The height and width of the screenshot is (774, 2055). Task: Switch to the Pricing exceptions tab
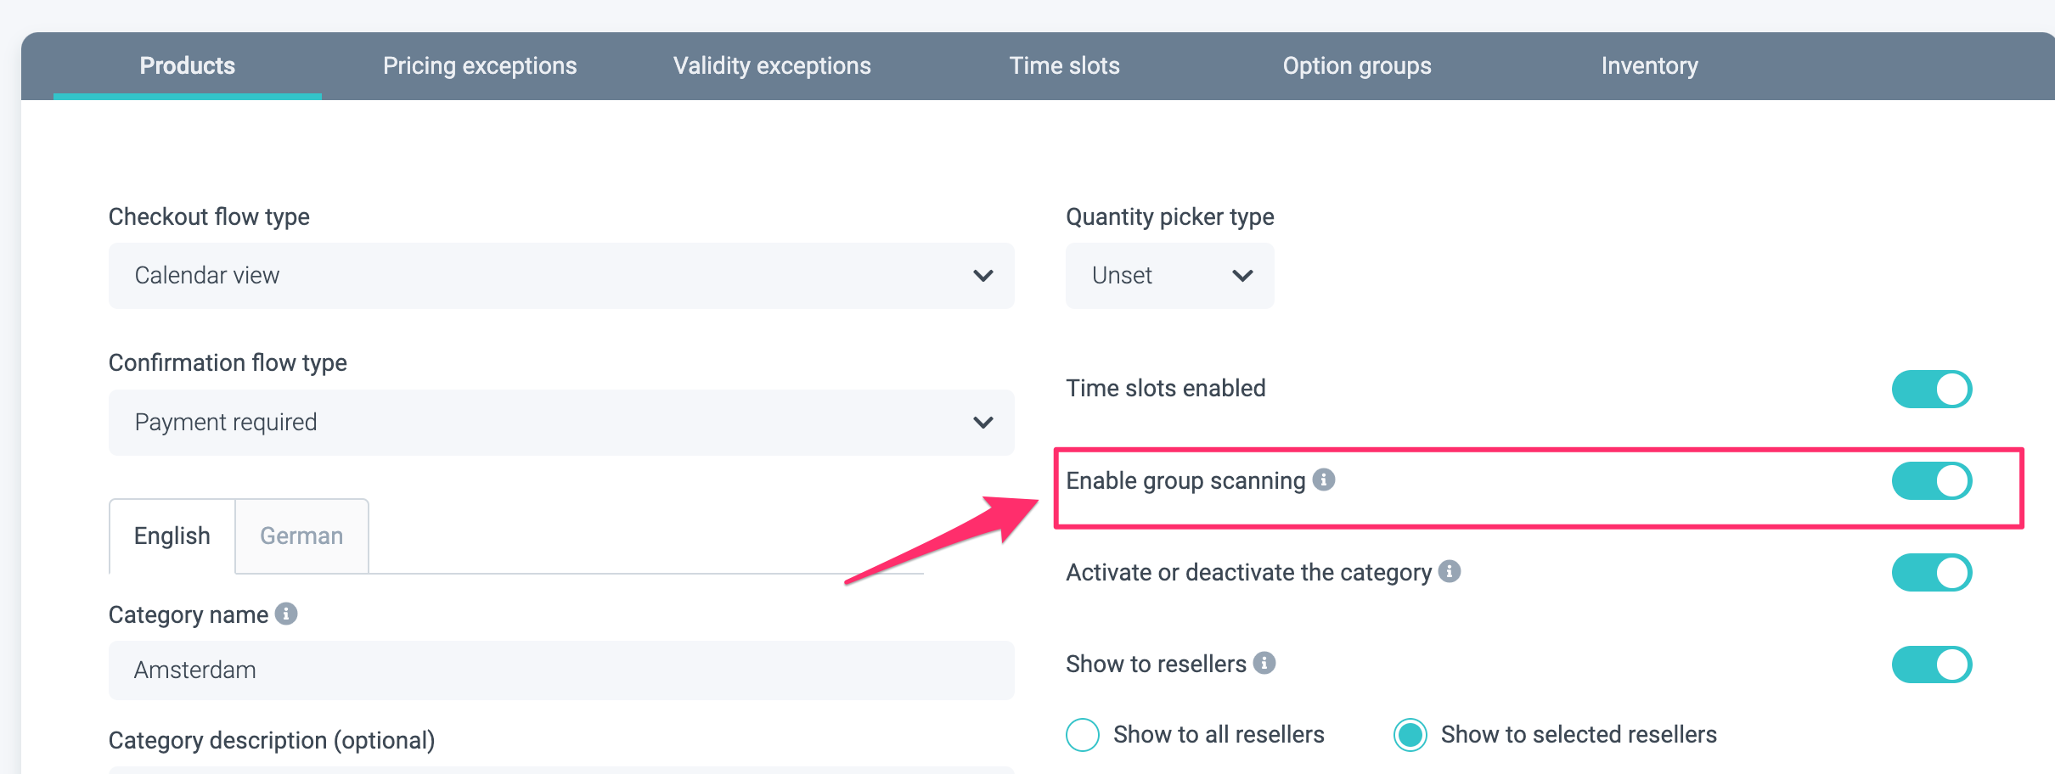(480, 66)
